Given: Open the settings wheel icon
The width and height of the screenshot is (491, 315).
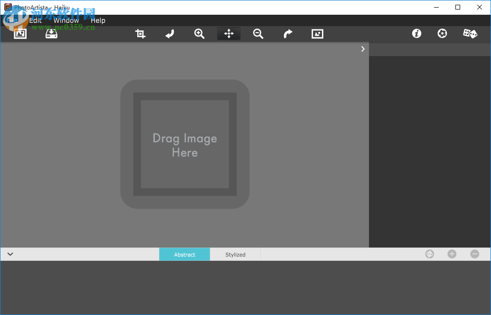Looking at the screenshot, I should coord(442,34).
